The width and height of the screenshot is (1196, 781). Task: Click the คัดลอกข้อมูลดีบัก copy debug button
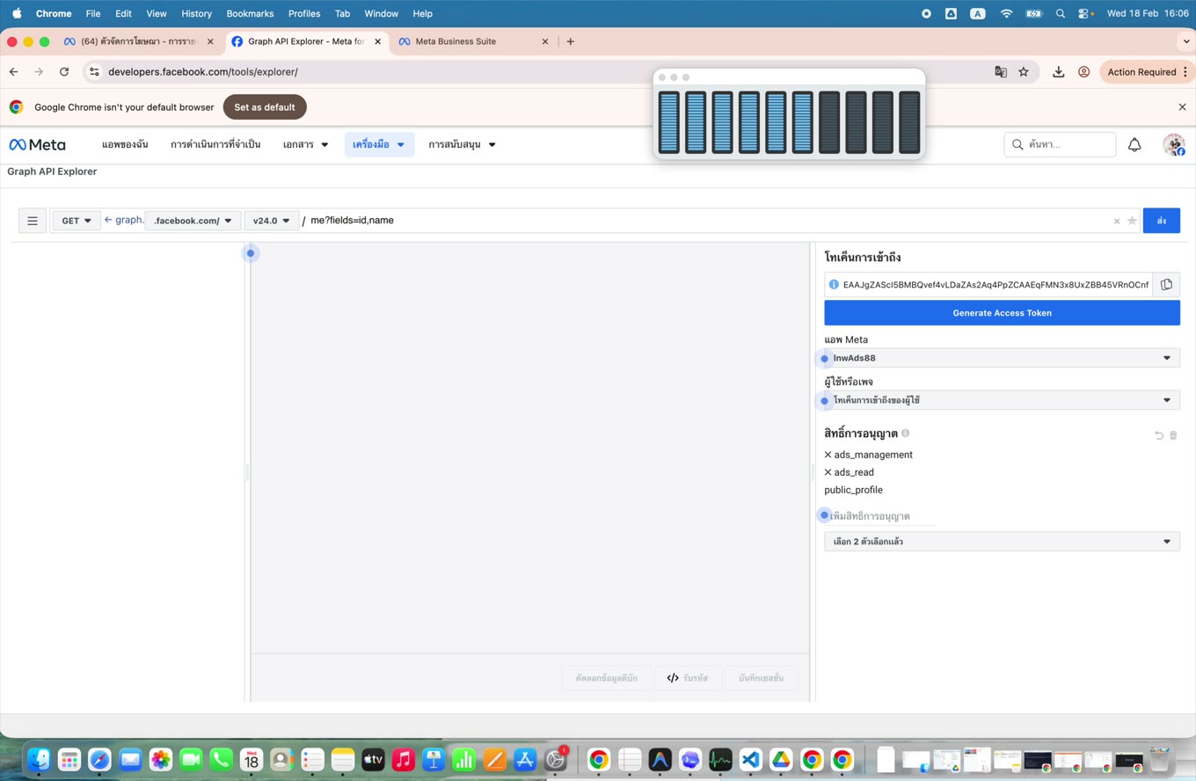606,678
